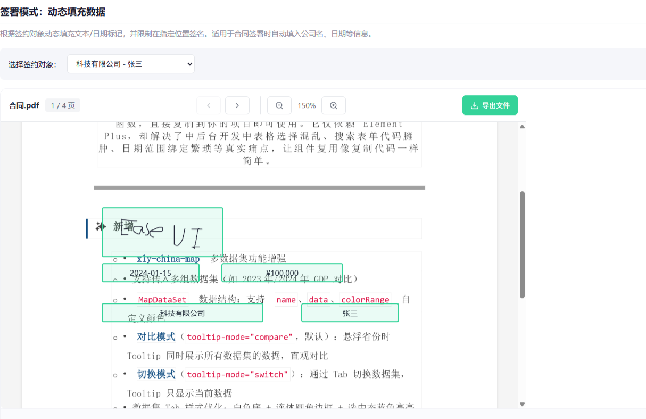Click the zoom out magnifier icon
Screen dimensions: 646x419
[279, 105]
